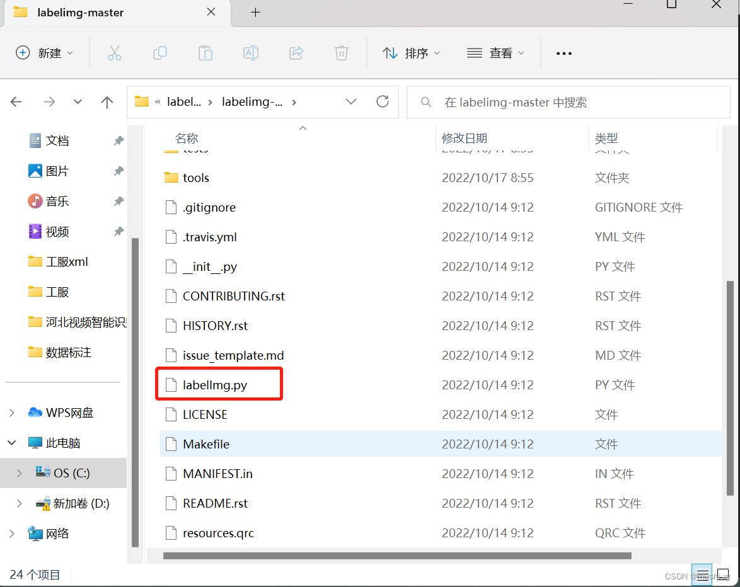Go forward with the right arrow
Image resolution: width=740 pixels, height=587 pixels.
49,102
